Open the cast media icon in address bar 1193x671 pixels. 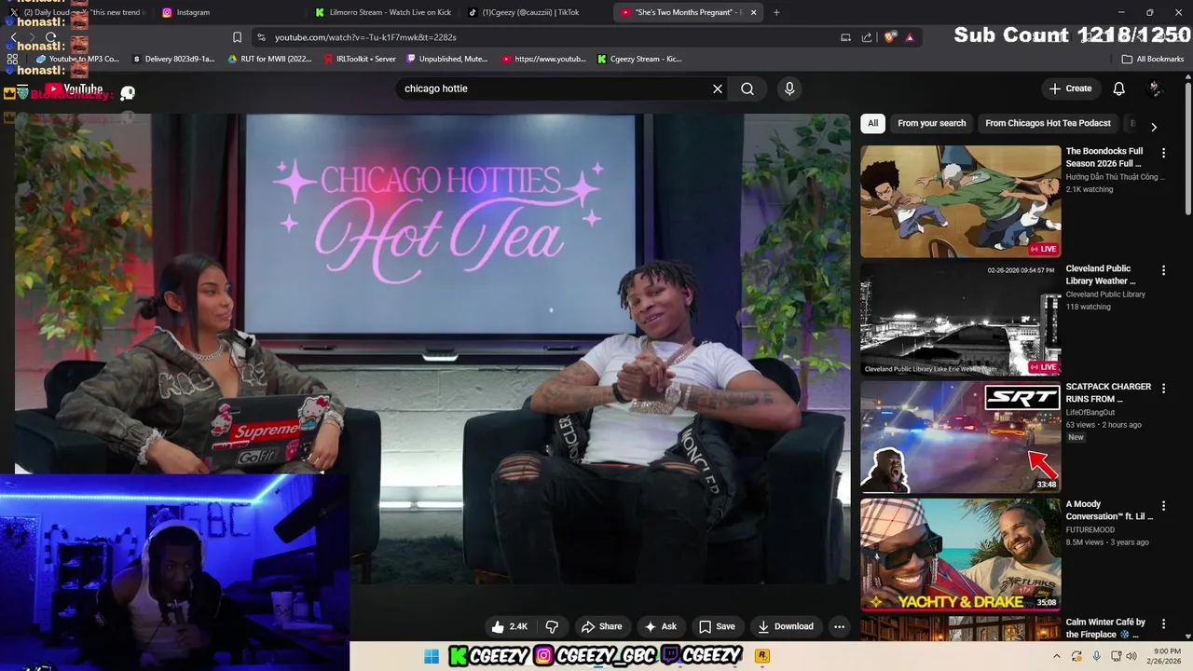pos(845,37)
